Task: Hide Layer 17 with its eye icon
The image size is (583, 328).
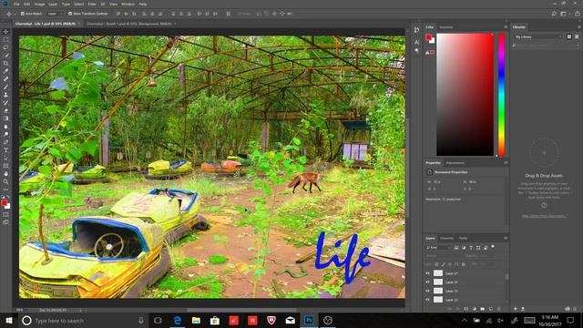Action: (427, 273)
